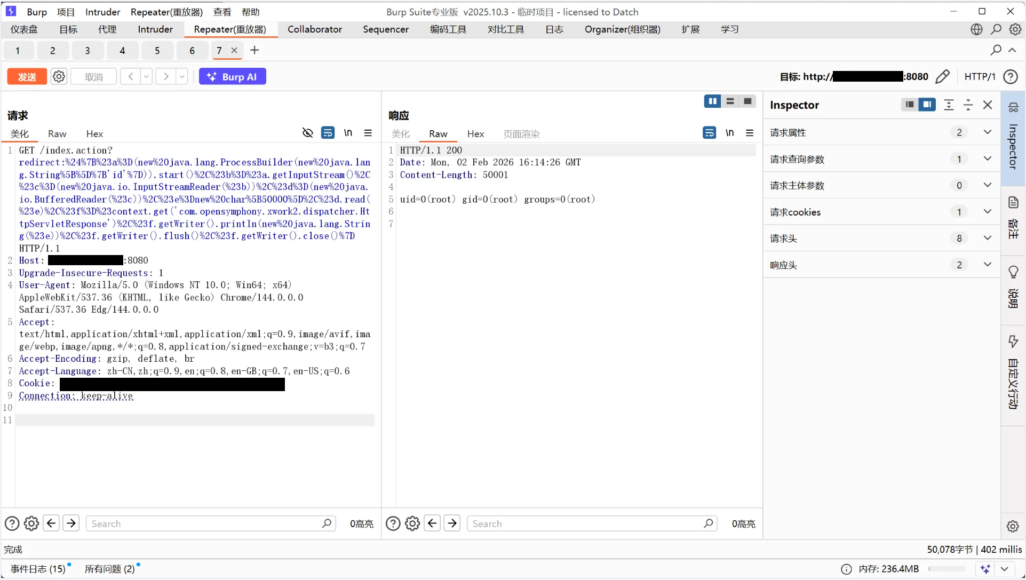Set Inspector to the right-docked layout

[927, 105]
